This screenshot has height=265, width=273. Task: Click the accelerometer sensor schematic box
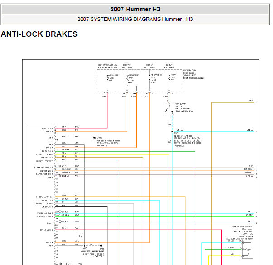(x=248, y=249)
